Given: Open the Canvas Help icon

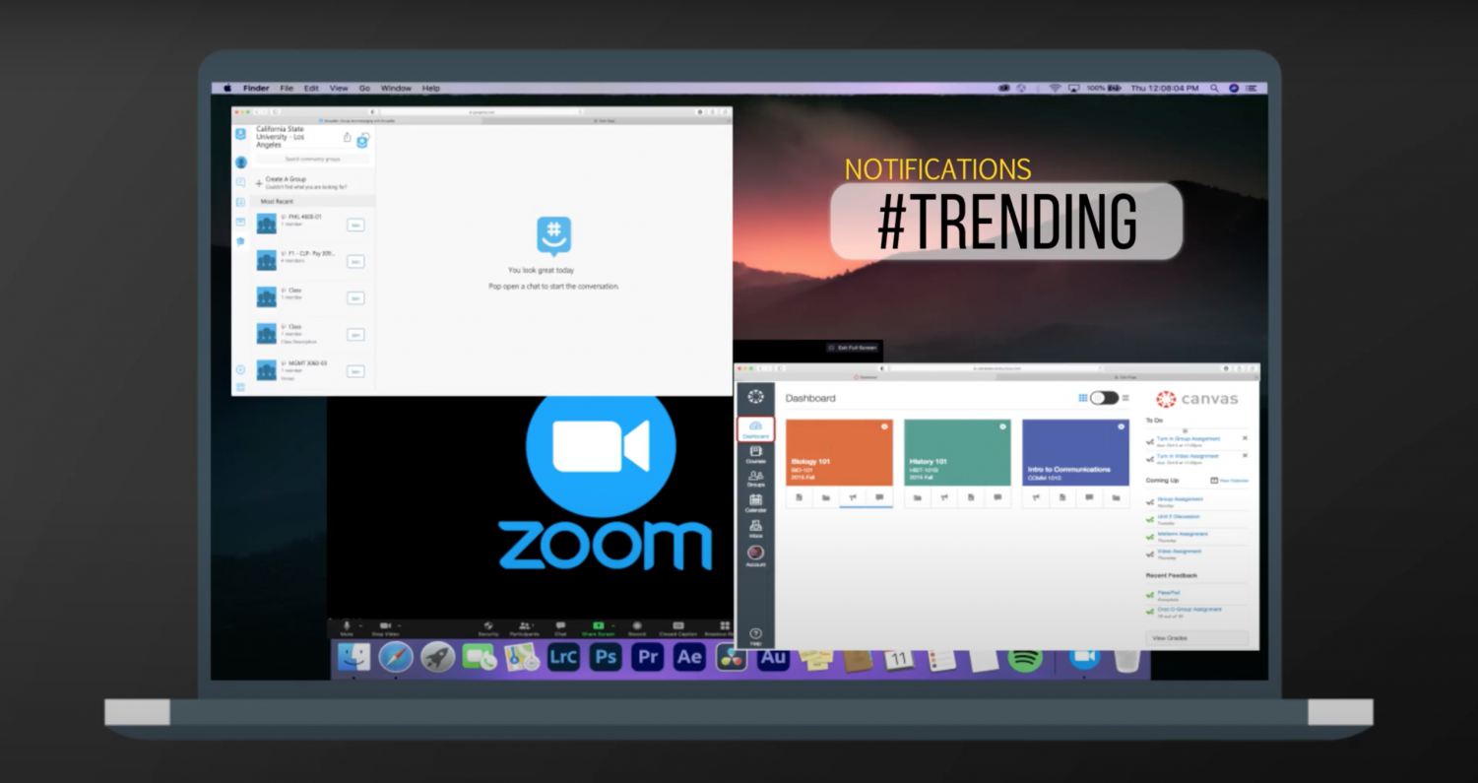Looking at the screenshot, I should tap(755, 635).
